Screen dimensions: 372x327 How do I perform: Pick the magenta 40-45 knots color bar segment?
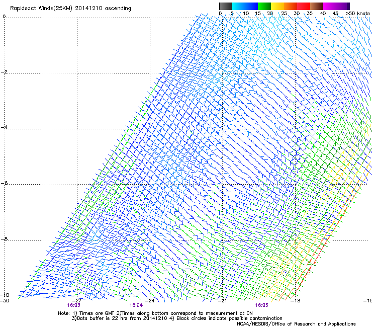tap(330, 6)
